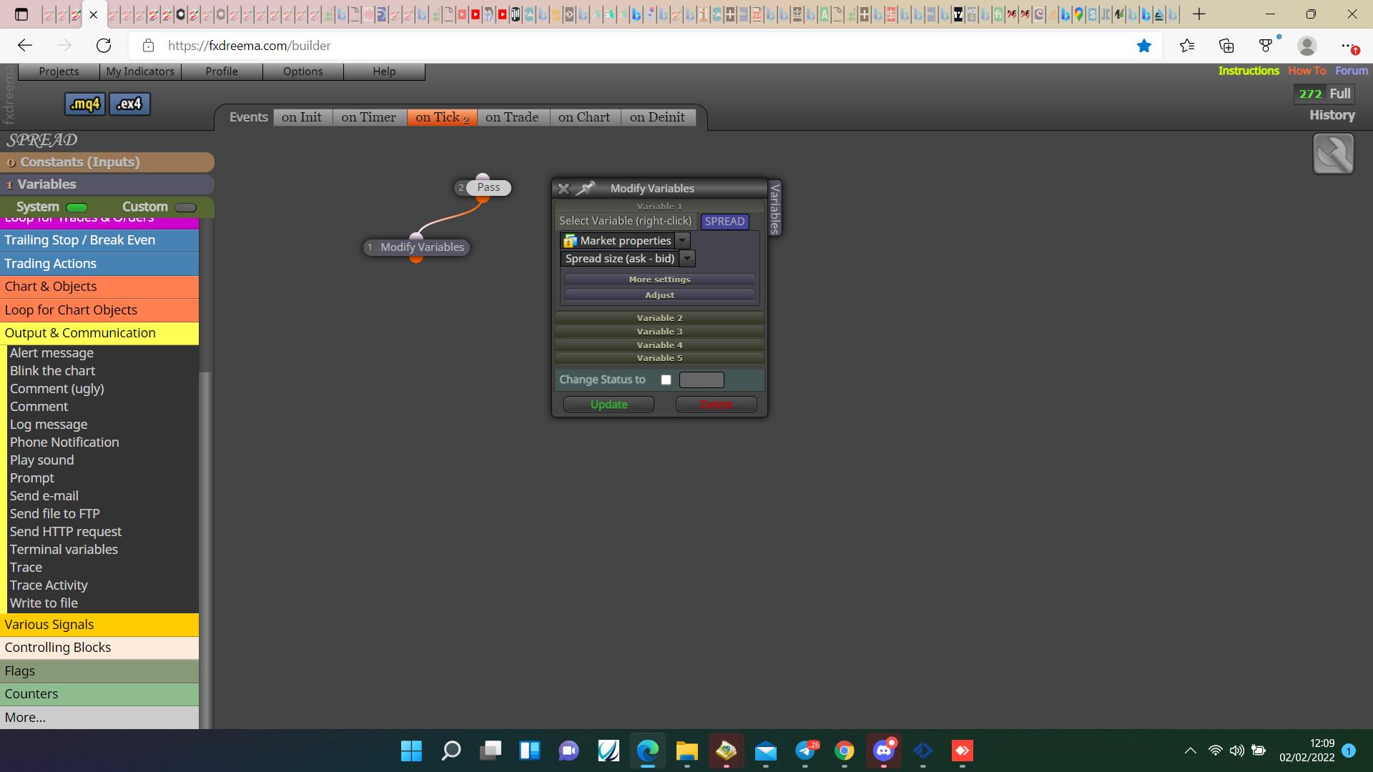
Task: Open the Options menu
Action: (302, 71)
